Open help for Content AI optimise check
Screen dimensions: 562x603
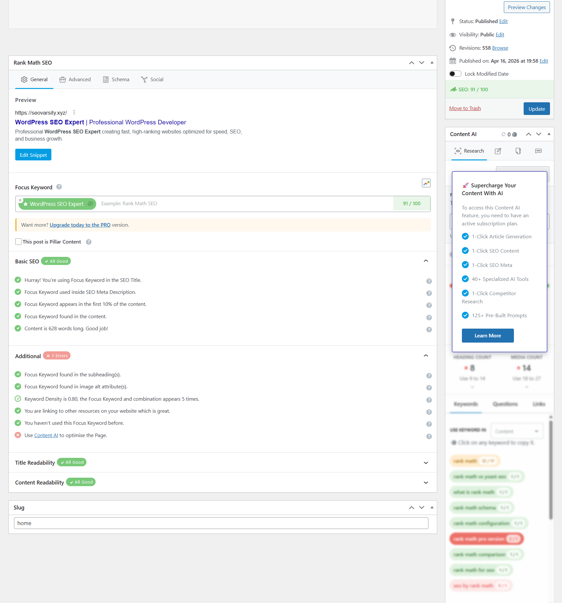pos(429,436)
